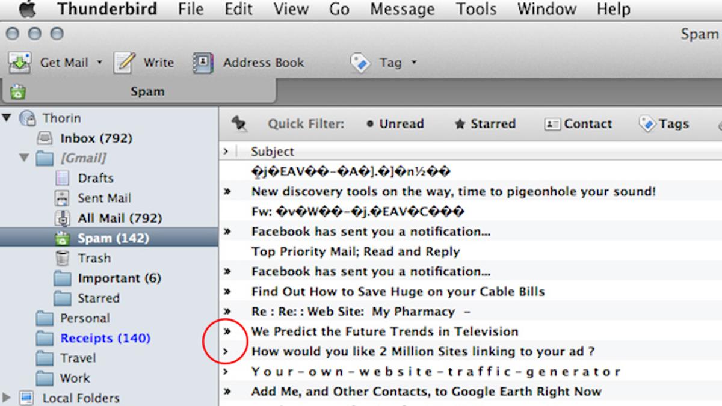Open the Address Book icon

204,63
